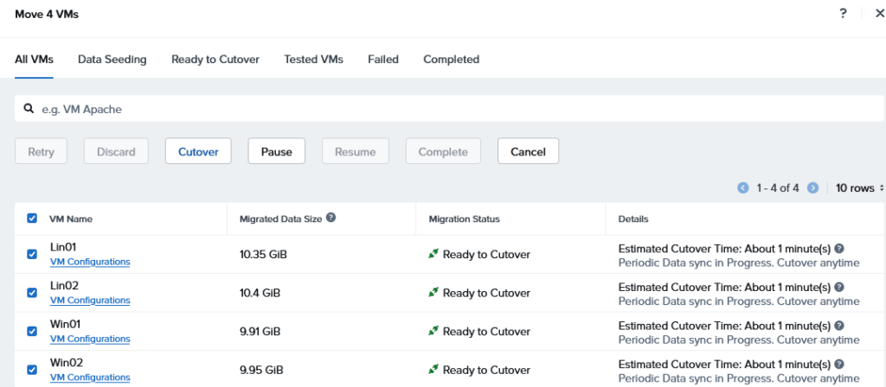
Task: Click the help question mark icon in header
Action: pos(843,14)
